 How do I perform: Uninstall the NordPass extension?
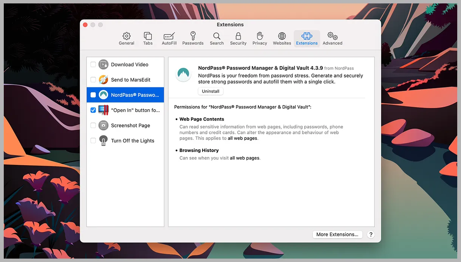[210, 91]
